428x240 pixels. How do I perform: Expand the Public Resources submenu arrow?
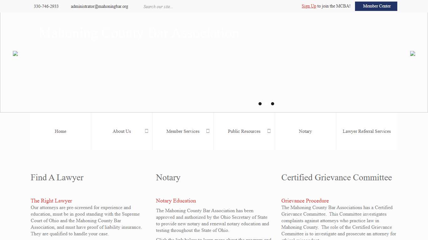(269, 131)
